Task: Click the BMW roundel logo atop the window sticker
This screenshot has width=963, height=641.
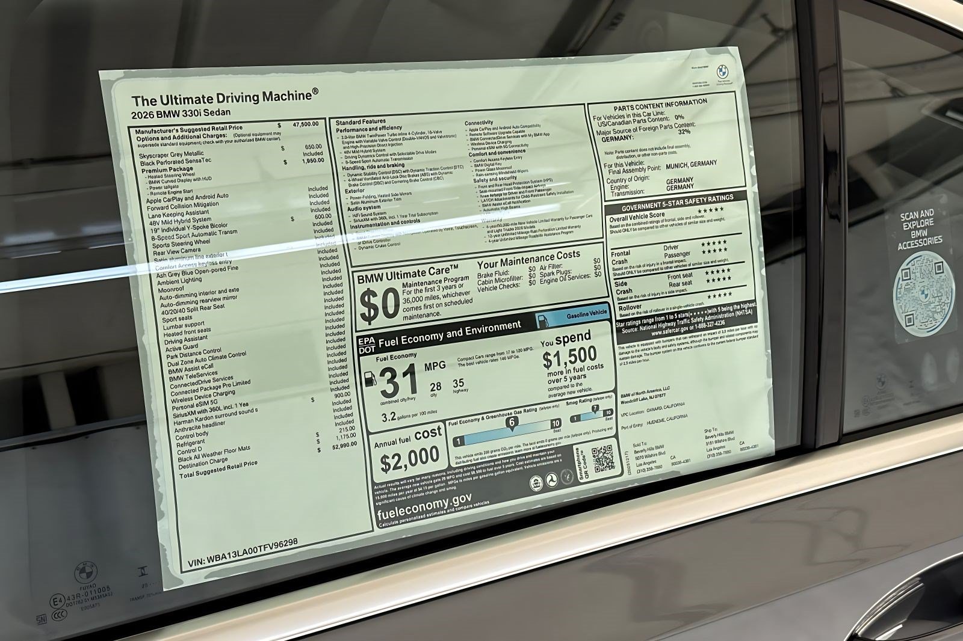Action: pyautogui.click(x=722, y=72)
